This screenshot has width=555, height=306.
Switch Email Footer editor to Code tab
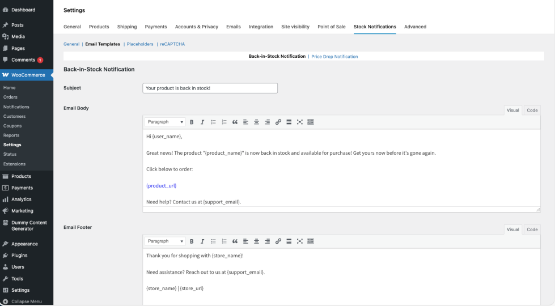tap(532, 229)
